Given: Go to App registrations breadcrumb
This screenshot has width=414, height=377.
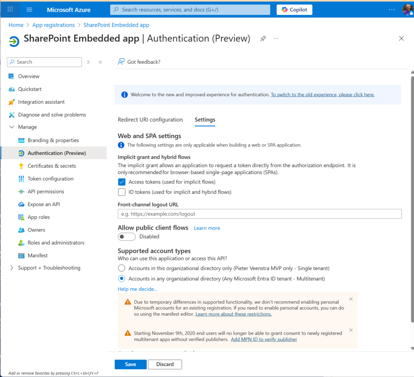Looking at the screenshot, I should (53, 25).
